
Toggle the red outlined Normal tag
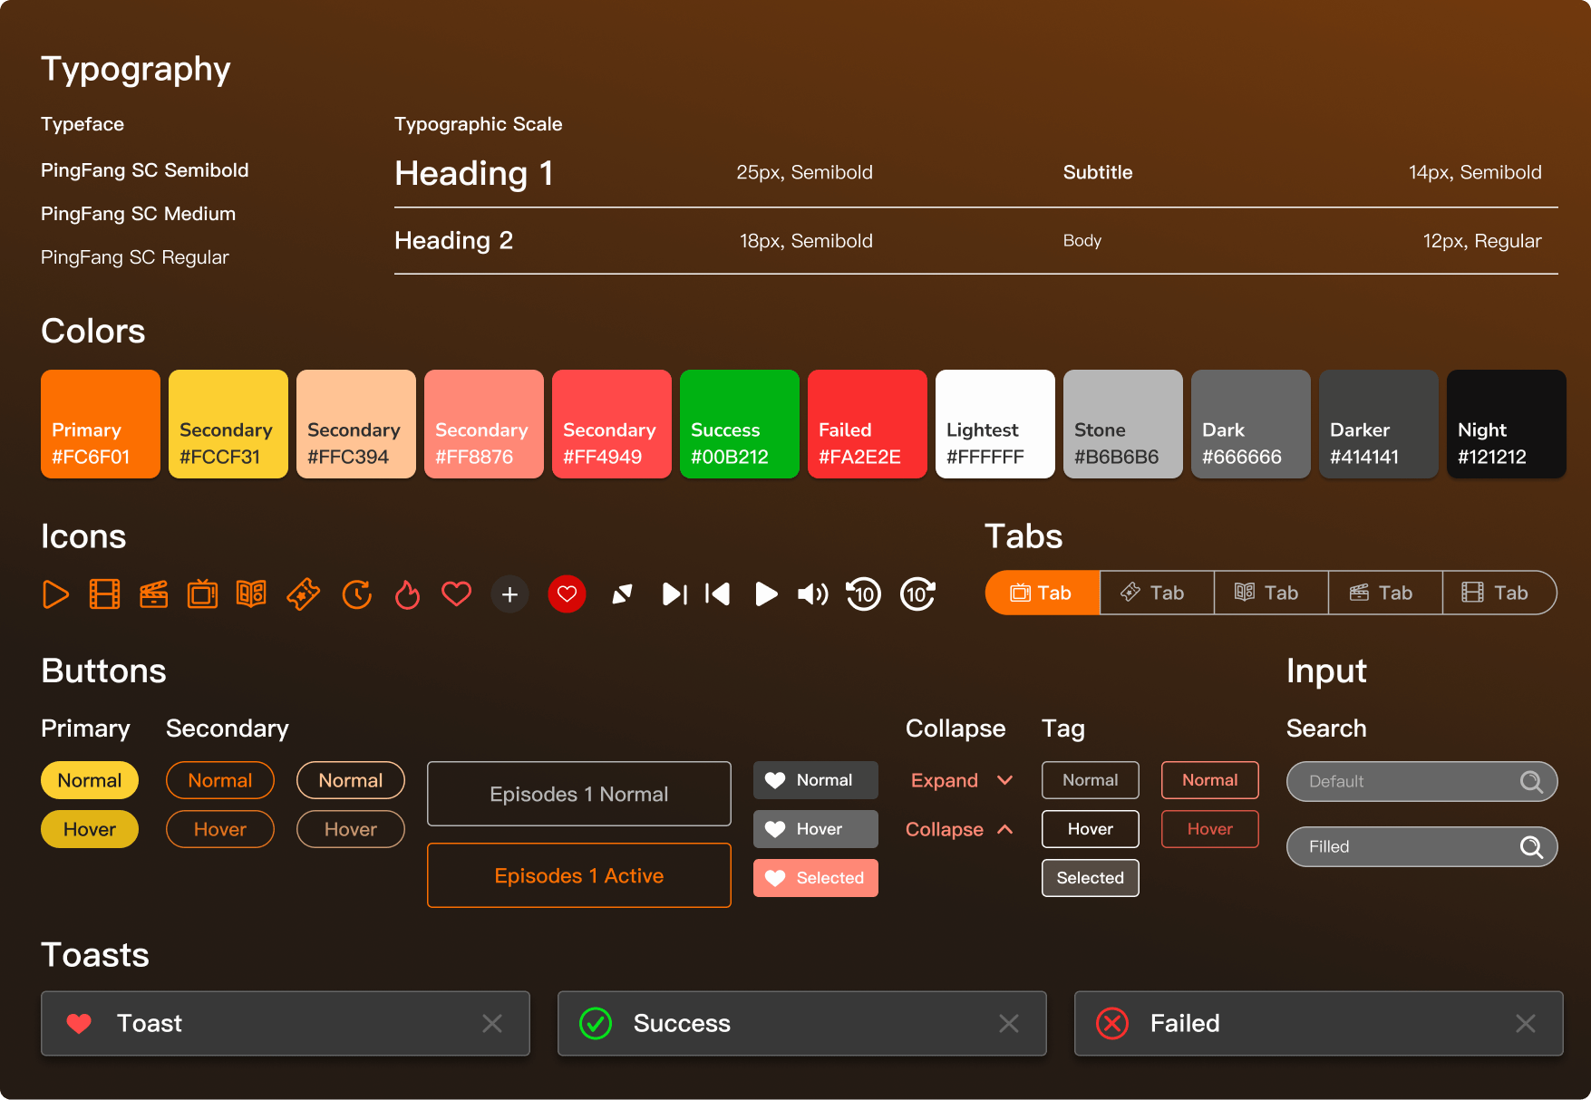(1210, 780)
